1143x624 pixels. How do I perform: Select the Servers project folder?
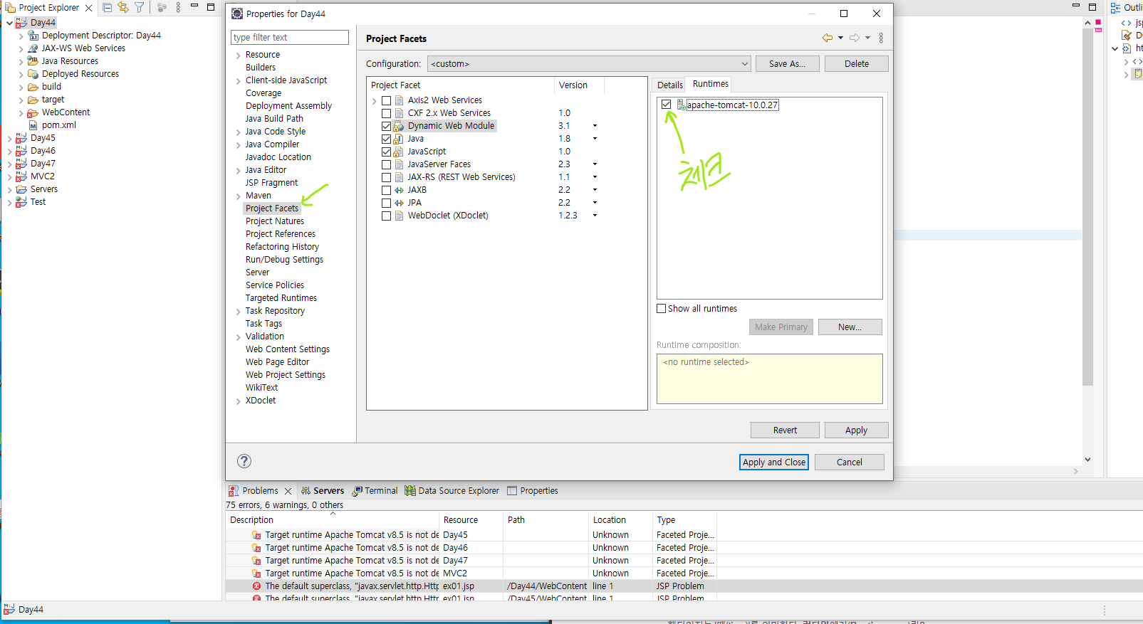click(x=44, y=189)
